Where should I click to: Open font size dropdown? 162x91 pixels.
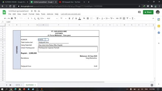tap(63, 18)
